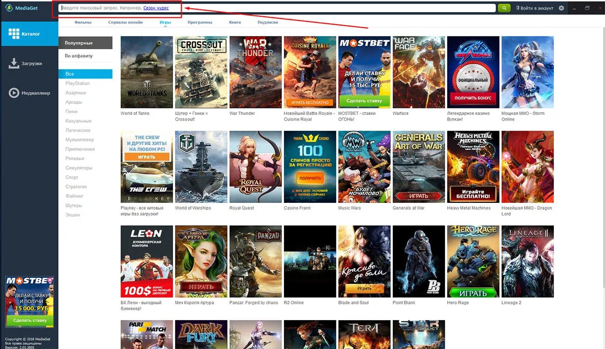Filter by Шутеры category

pyautogui.click(x=74, y=205)
